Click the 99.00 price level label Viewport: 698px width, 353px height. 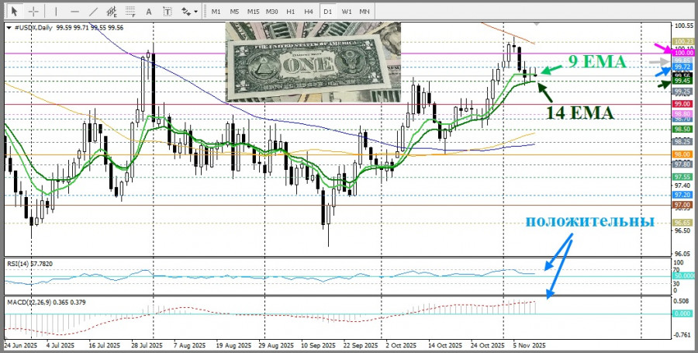click(682, 104)
